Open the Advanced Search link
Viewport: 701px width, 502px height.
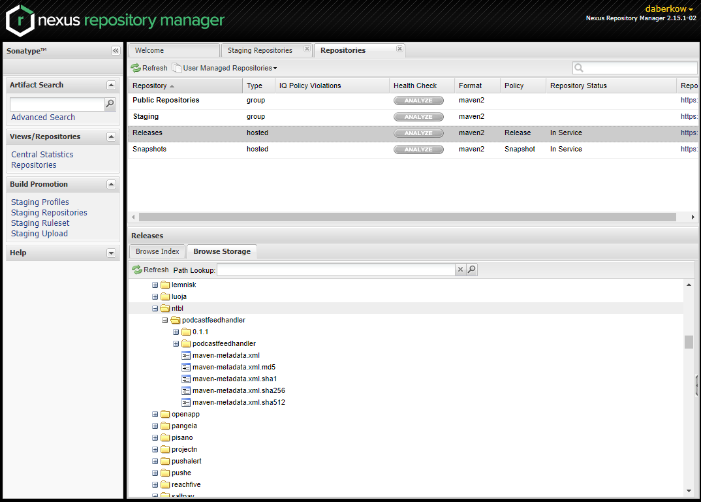43,118
